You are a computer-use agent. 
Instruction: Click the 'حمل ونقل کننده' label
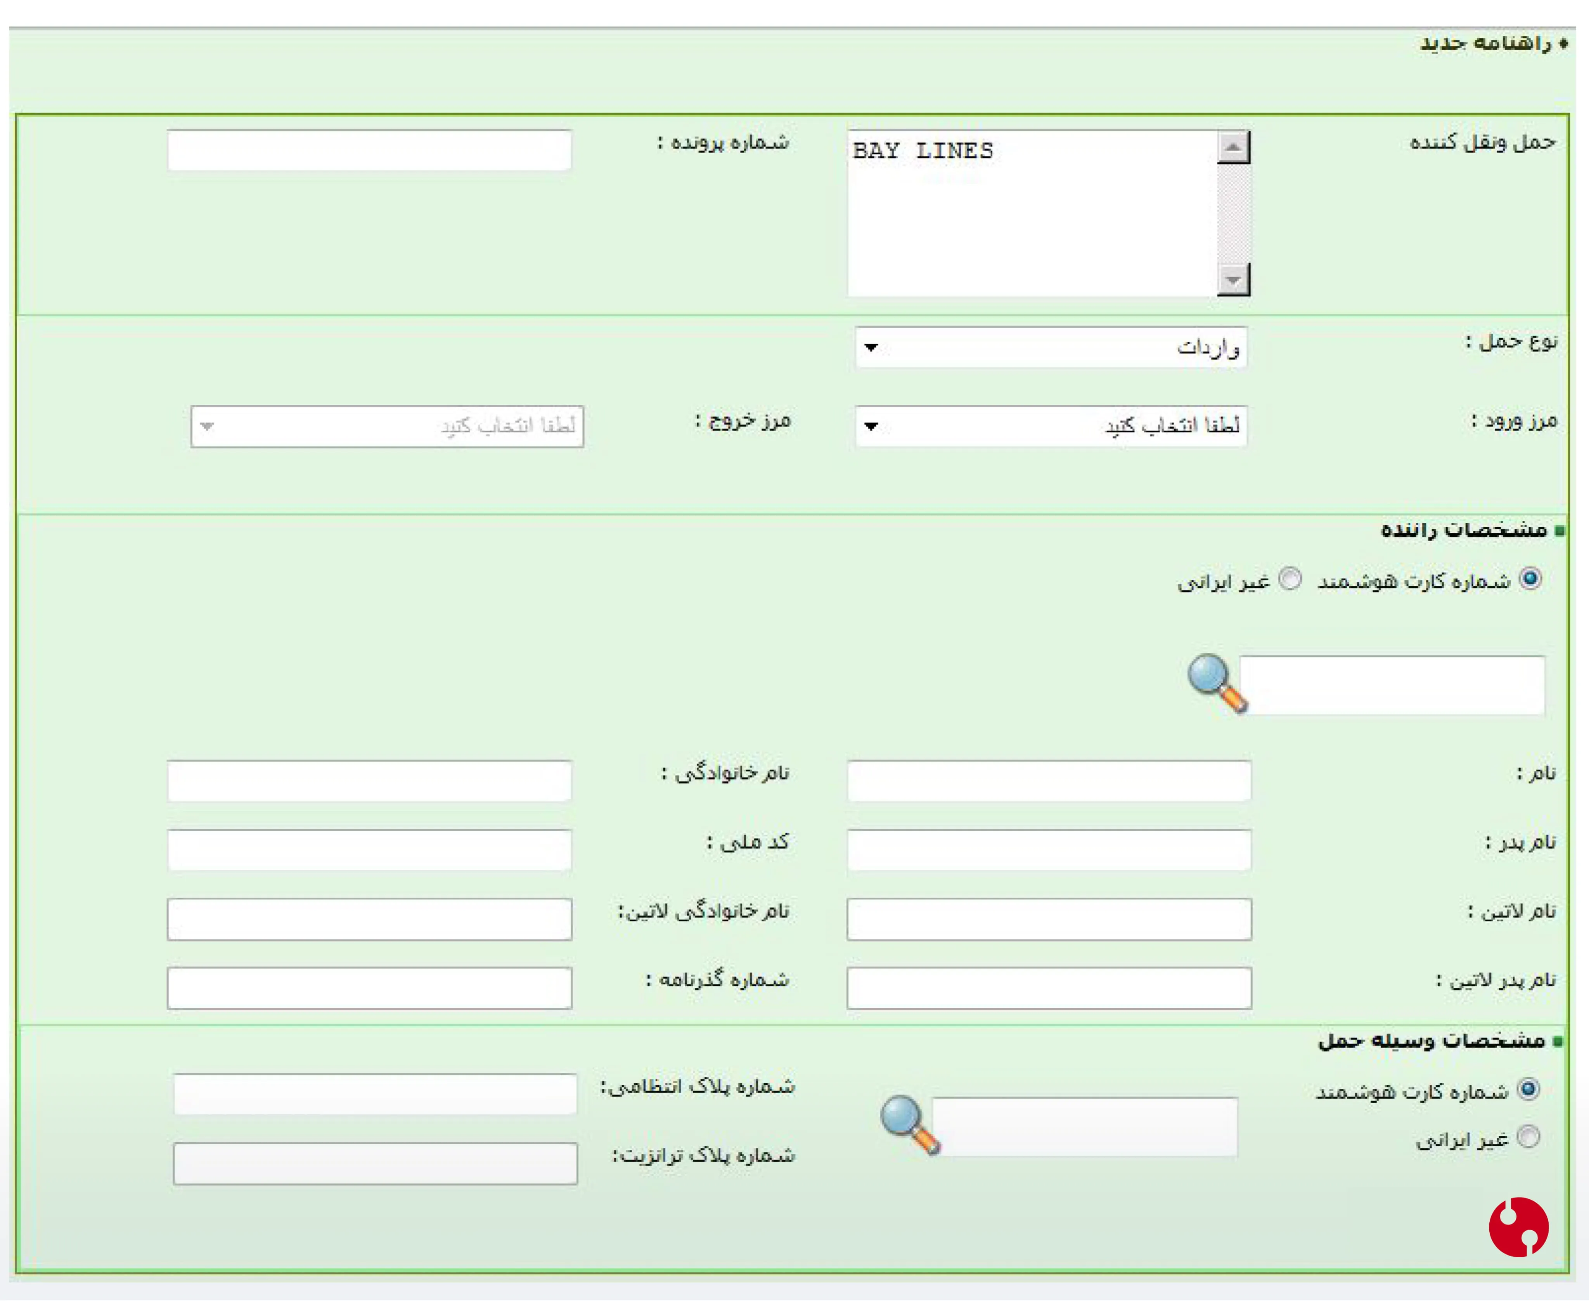click(x=1483, y=142)
